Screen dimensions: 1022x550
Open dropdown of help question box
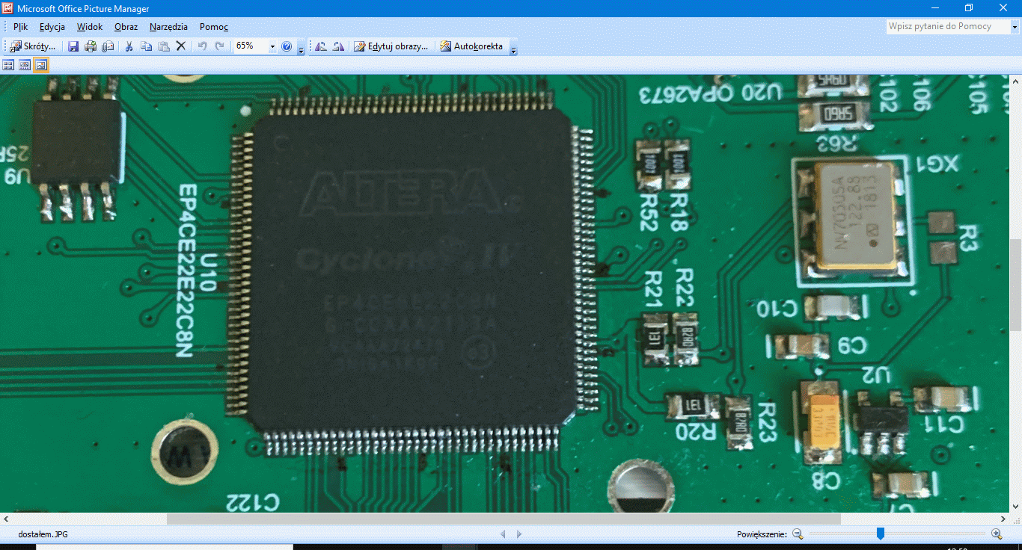1015,27
